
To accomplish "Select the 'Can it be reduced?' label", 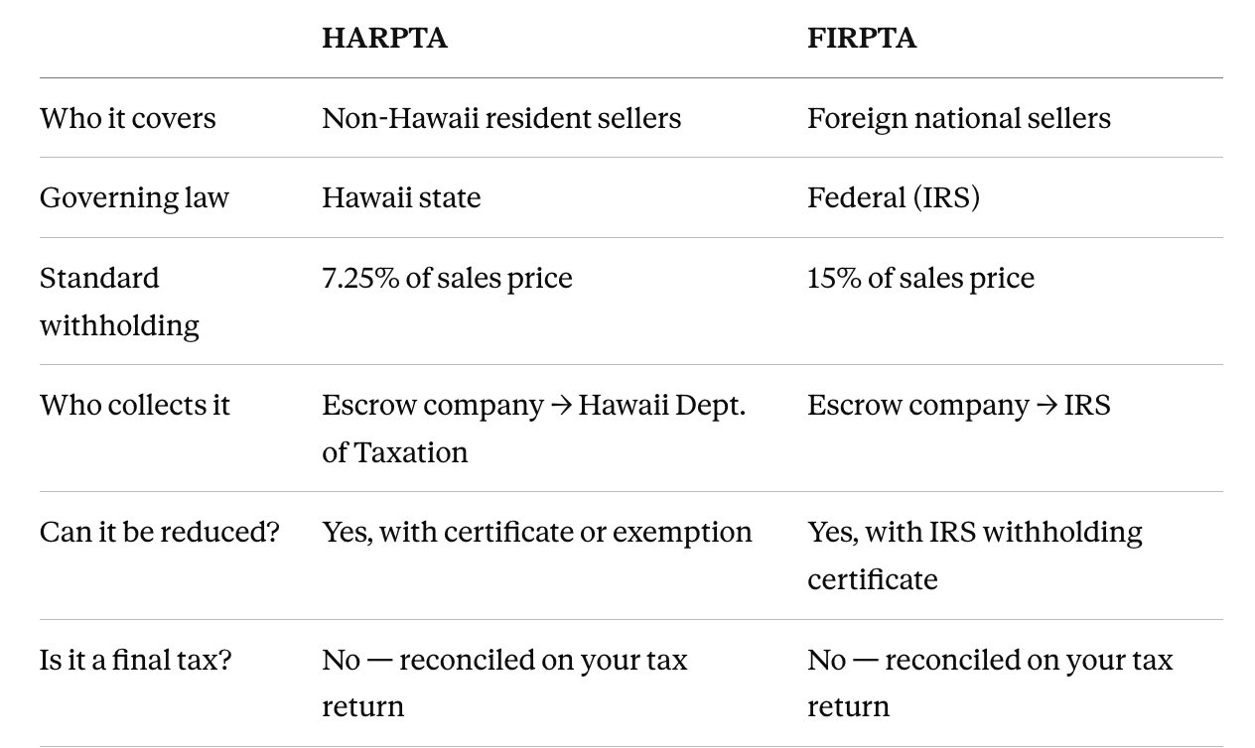I will tap(160, 532).
